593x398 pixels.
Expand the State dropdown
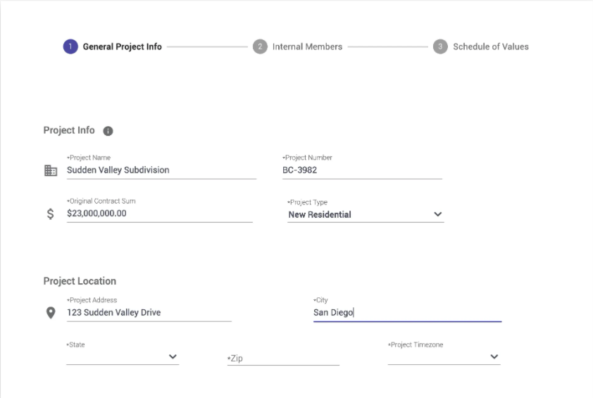(x=173, y=356)
